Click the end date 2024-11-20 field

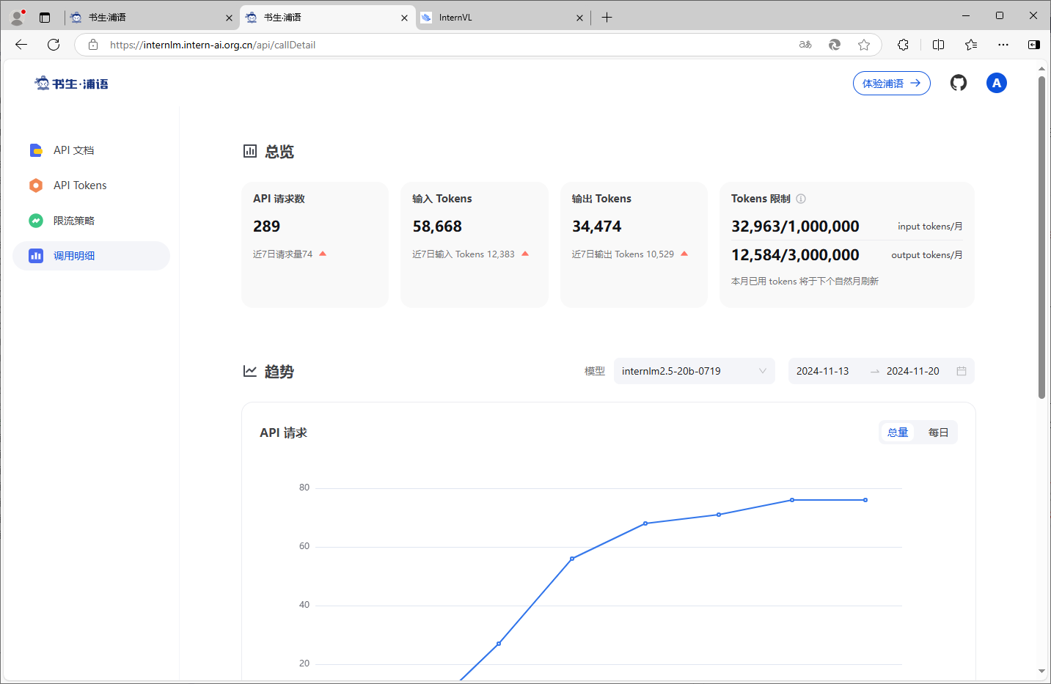913,371
